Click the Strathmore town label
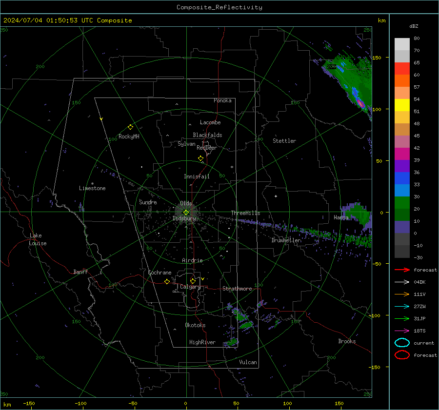The width and height of the screenshot is (439, 410). (238, 289)
